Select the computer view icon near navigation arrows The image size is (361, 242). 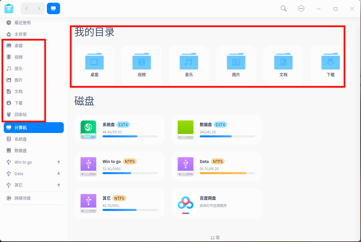(x=53, y=8)
